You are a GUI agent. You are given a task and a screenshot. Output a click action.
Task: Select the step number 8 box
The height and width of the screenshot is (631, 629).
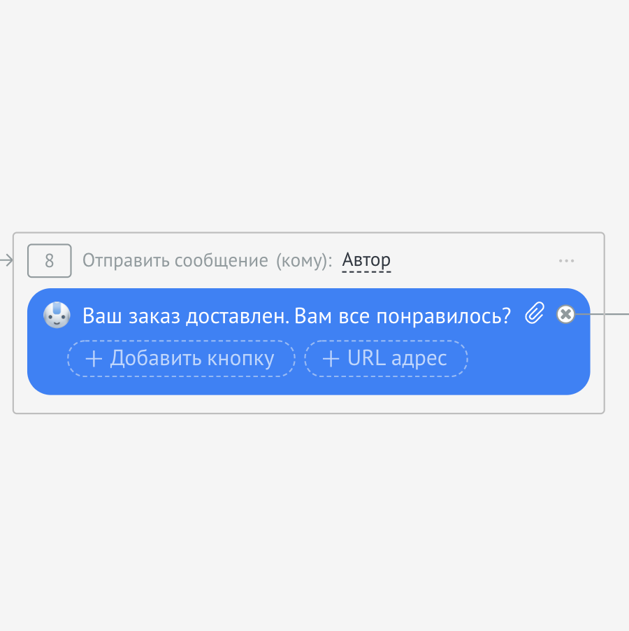point(49,261)
